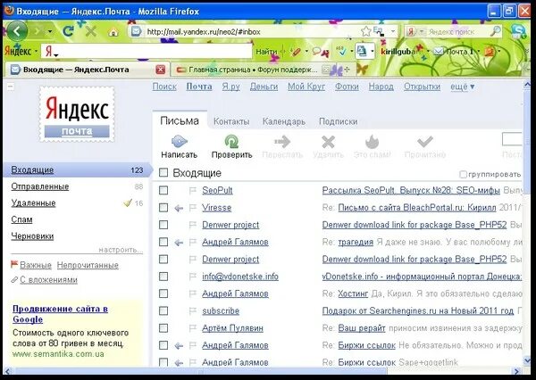Click the Yandex Почта logo stamp
Viewport: 536px width, 380px height.
tap(77, 114)
